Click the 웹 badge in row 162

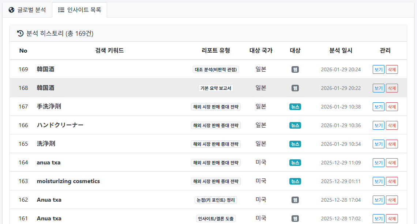(x=295, y=200)
